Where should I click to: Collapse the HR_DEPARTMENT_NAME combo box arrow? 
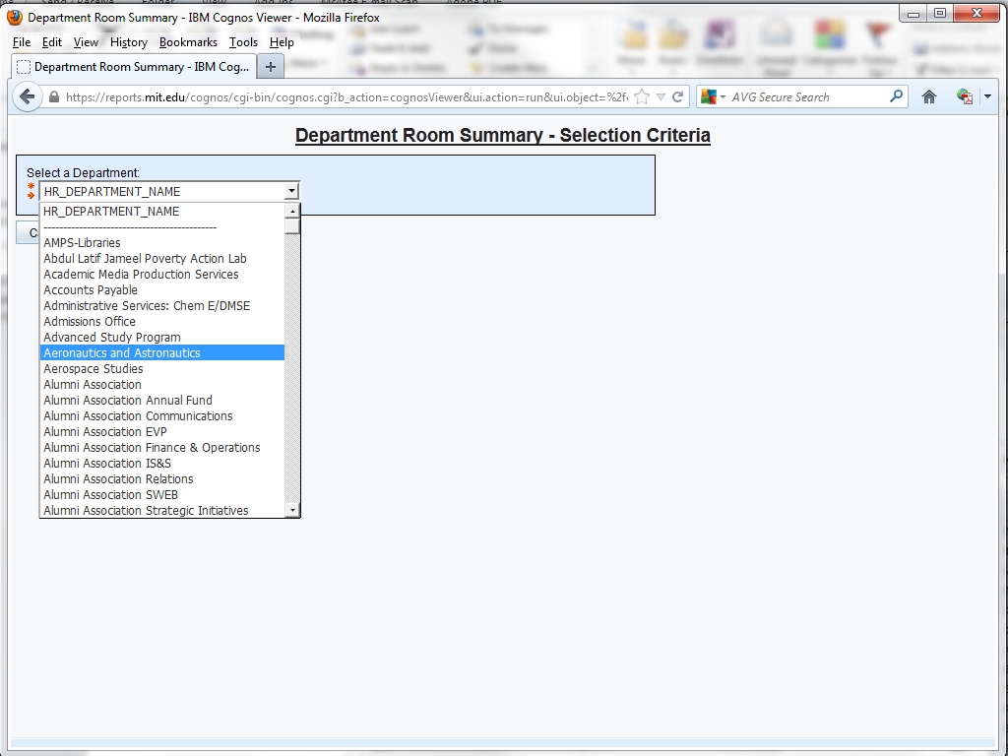pyautogui.click(x=291, y=192)
